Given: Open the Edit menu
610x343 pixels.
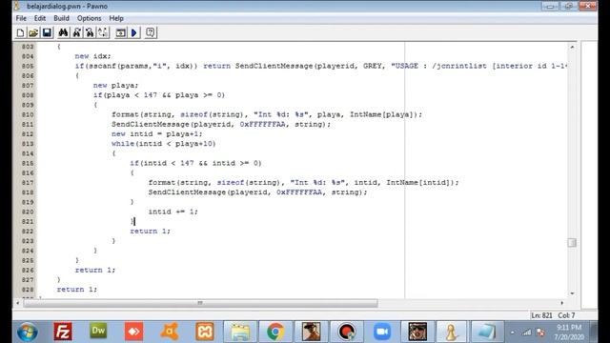Looking at the screenshot, I should [x=40, y=18].
